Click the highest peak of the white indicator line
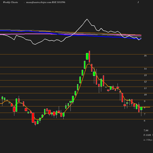This screenshot has height=153, width=153. (87, 19)
